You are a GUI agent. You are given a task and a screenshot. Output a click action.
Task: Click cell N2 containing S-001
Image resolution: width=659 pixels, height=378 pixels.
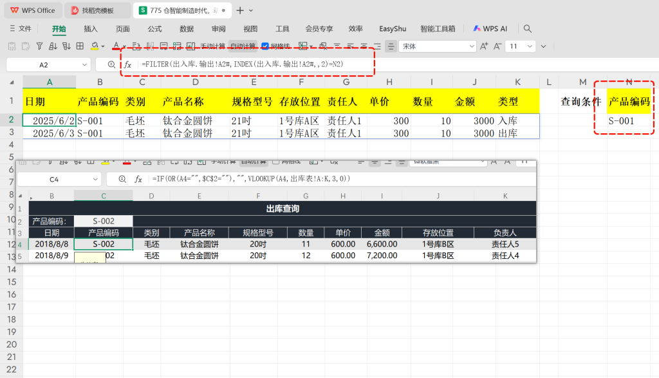[x=629, y=120]
